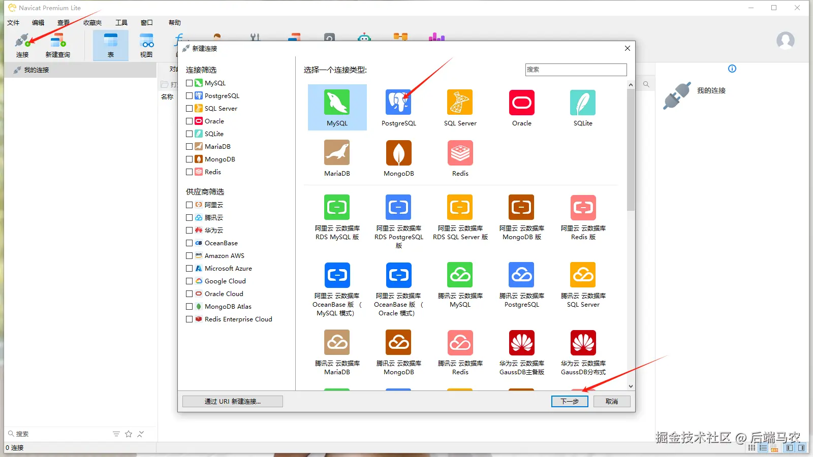Tick the Oracle filter checkbox
This screenshot has height=457, width=813.
click(190, 121)
